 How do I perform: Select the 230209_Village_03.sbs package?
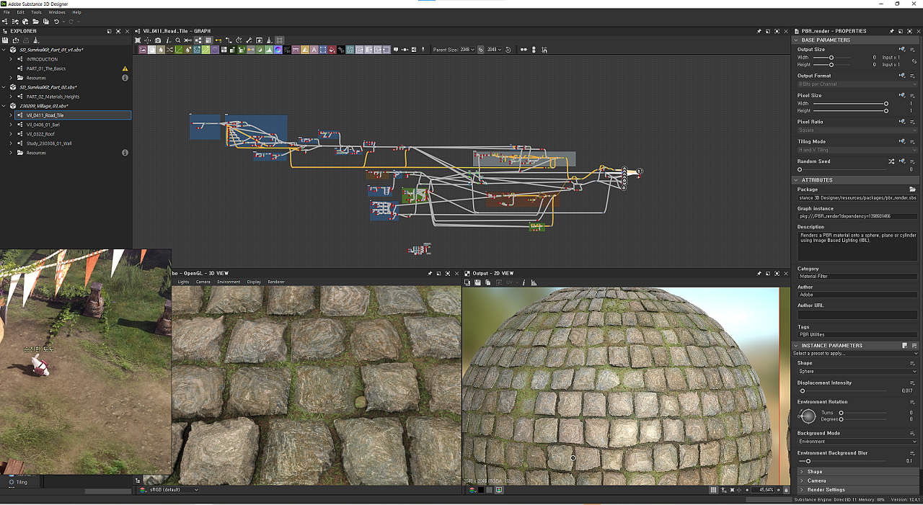44,106
